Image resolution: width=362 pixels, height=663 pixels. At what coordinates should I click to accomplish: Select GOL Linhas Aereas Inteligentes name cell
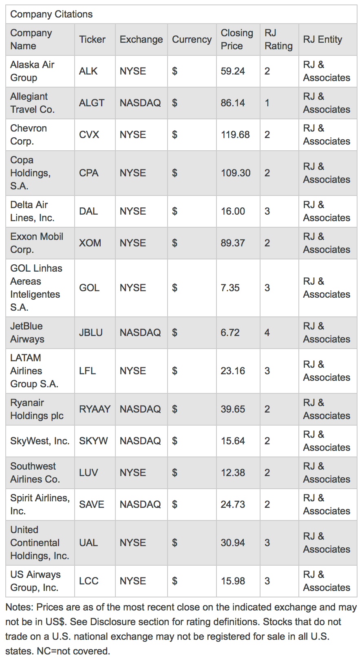(36, 288)
